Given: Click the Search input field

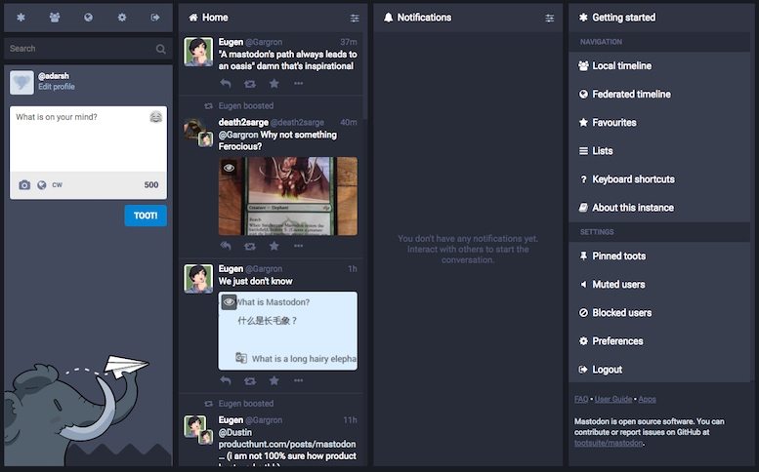Looking at the screenshot, I should [81, 48].
